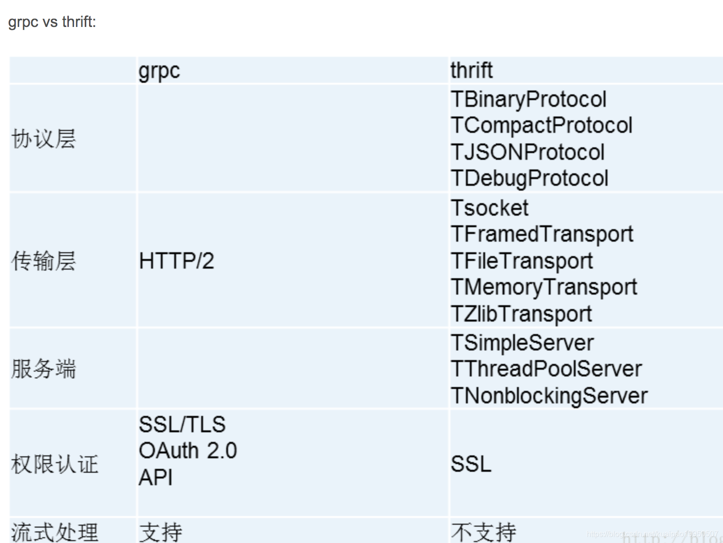723x543 pixels.
Task: Click 'TNonblockingServer' in the thrift column
Action: coord(549,396)
